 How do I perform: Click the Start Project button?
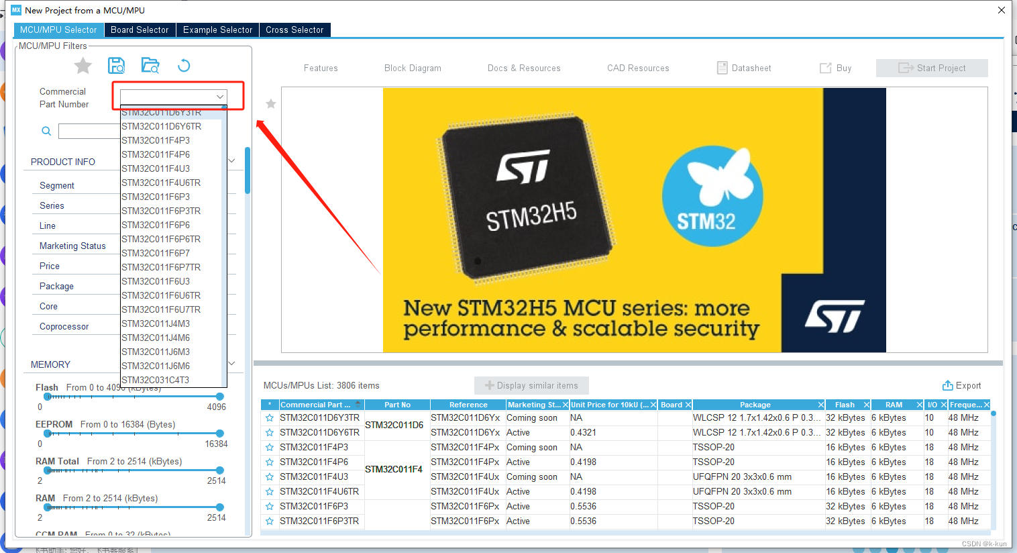coord(932,68)
